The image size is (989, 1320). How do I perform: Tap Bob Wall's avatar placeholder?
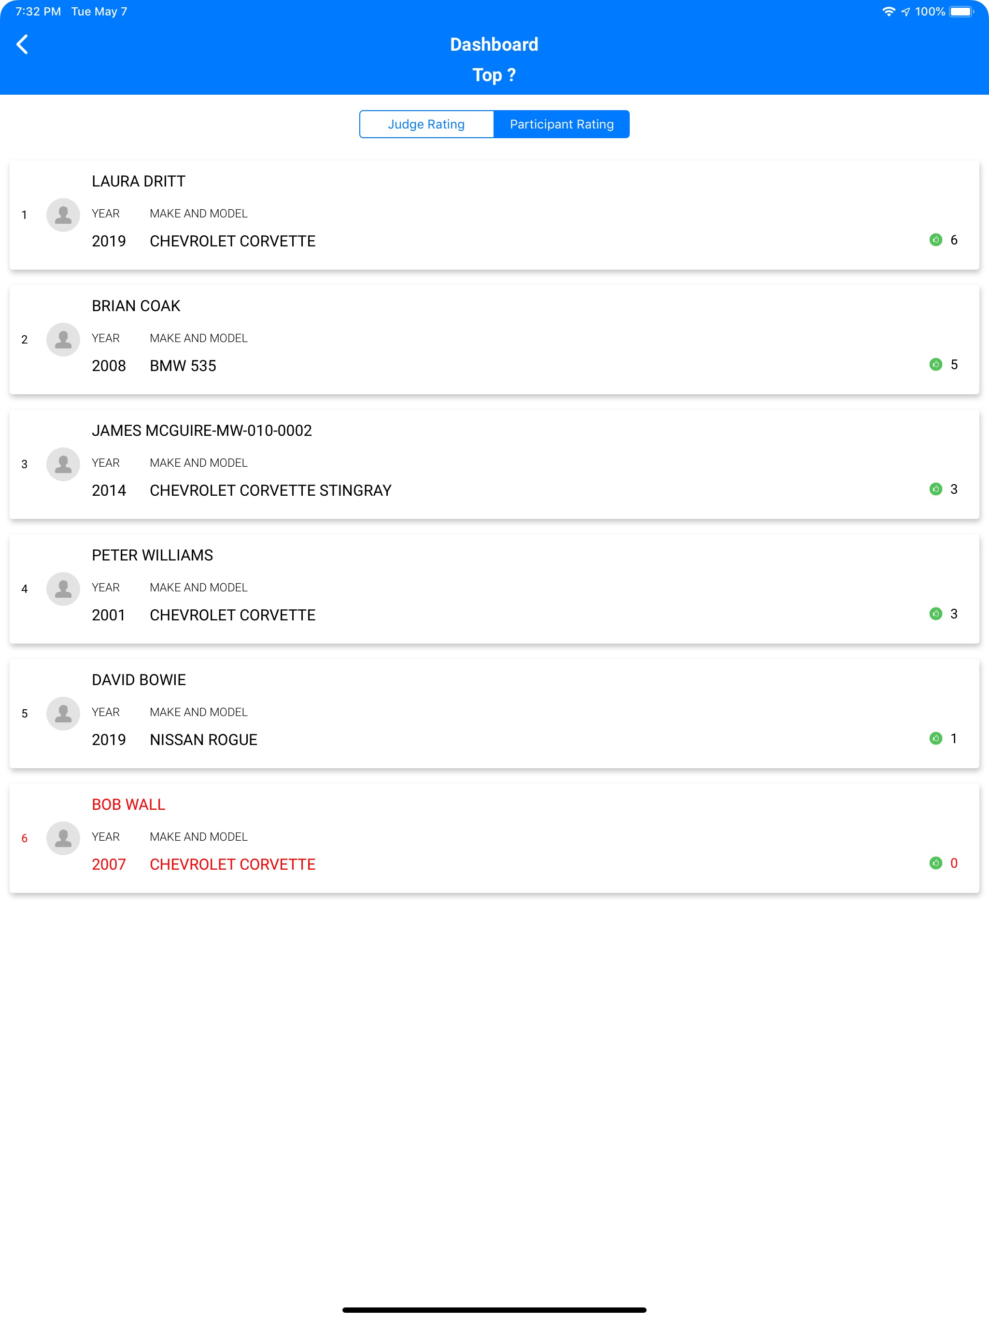click(63, 838)
